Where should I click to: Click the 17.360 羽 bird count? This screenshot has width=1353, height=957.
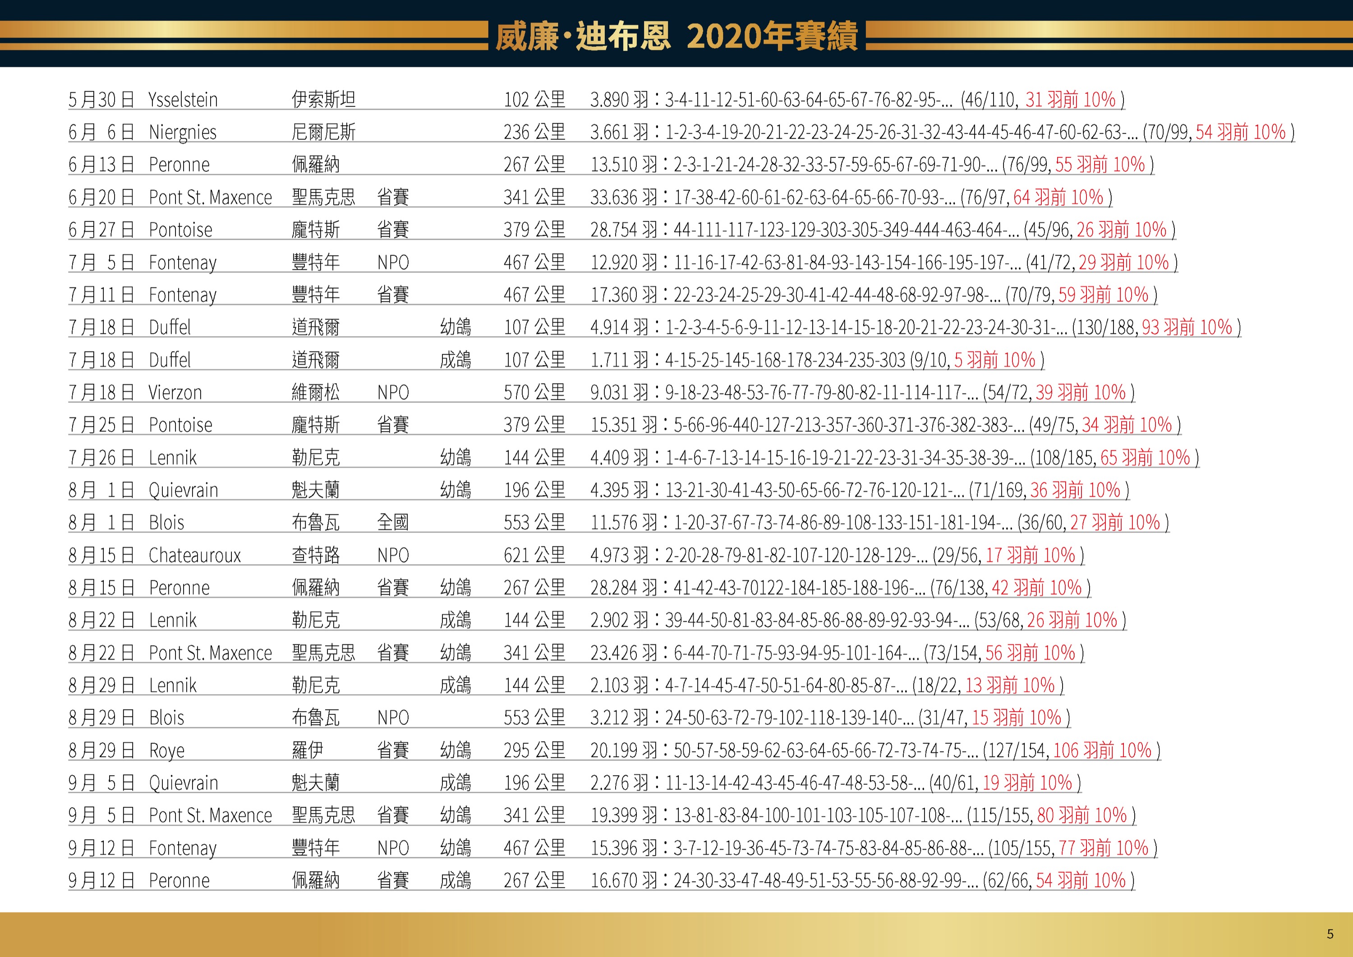624,295
